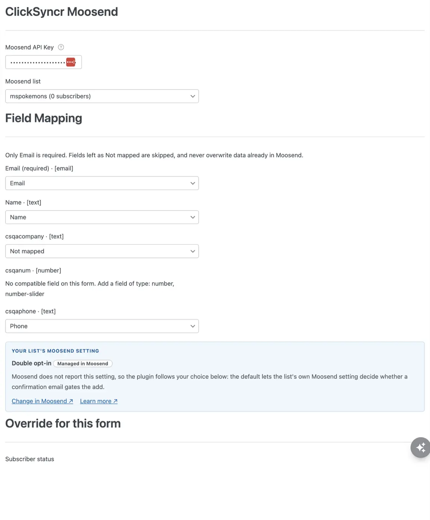
Task: Click the Moosend API Key label
Action: click(29, 47)
